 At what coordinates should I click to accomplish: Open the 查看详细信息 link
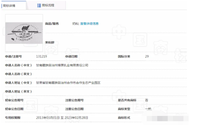[x=89, y=24]
